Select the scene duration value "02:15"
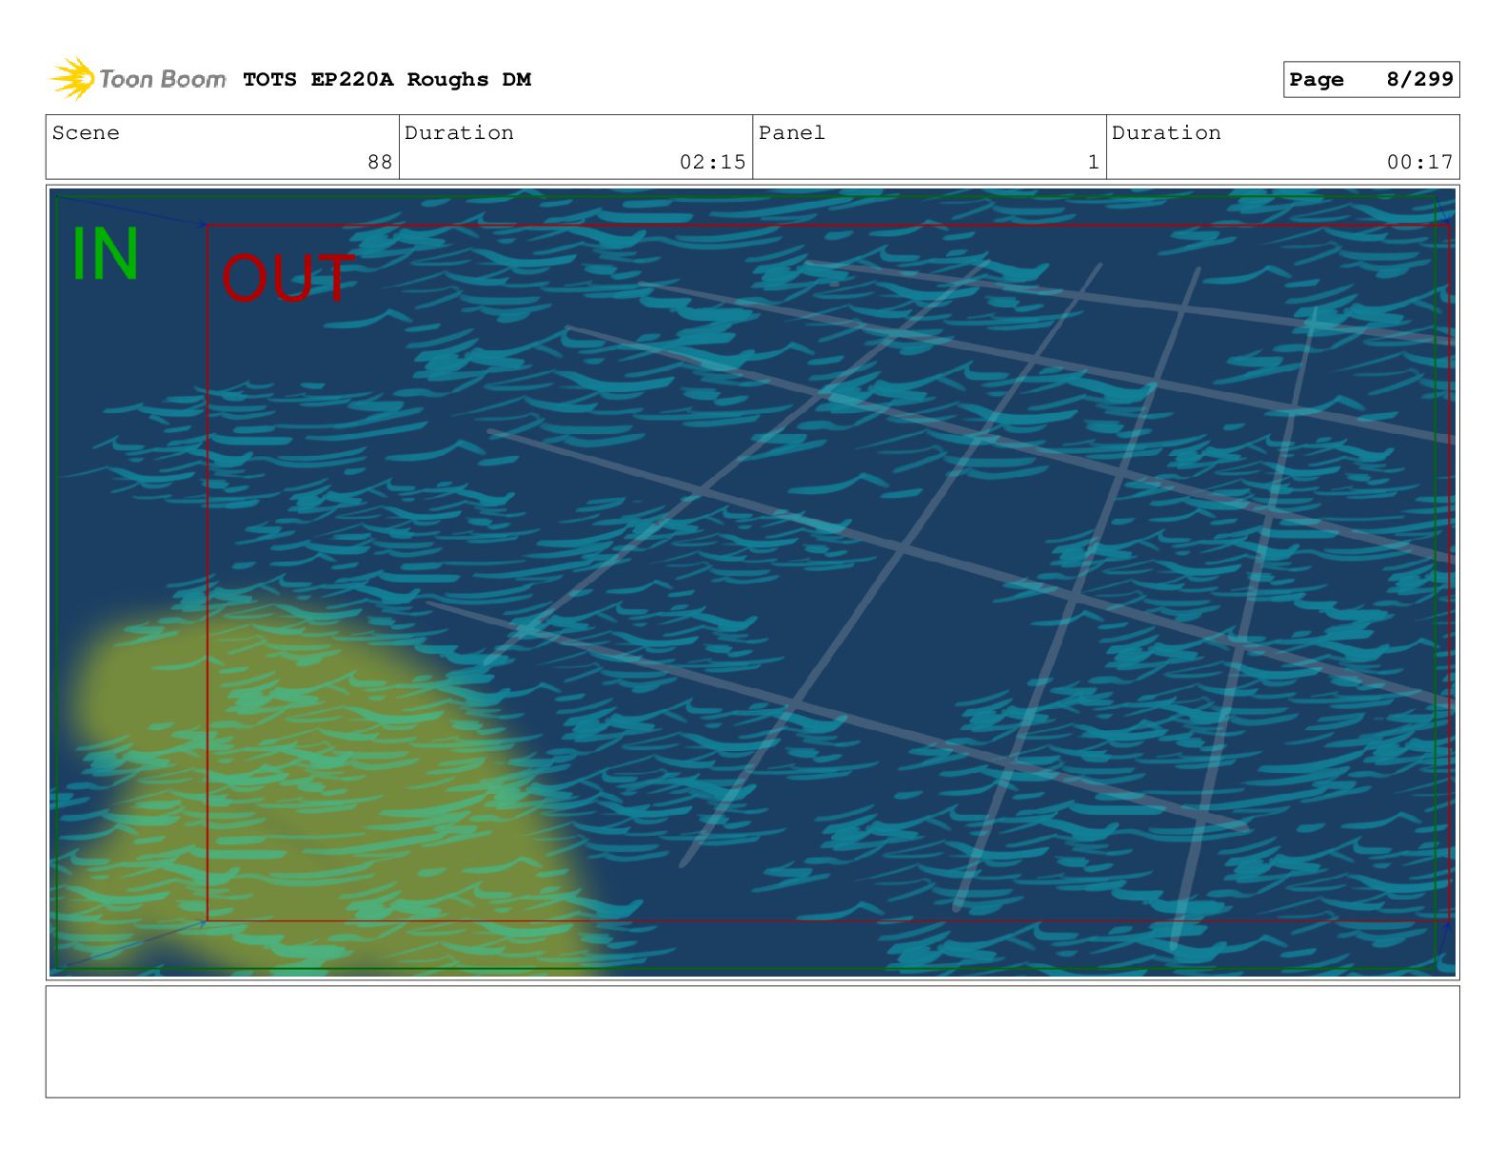The height and width of the screenshot is (1166, 1506). coord(713,162)
